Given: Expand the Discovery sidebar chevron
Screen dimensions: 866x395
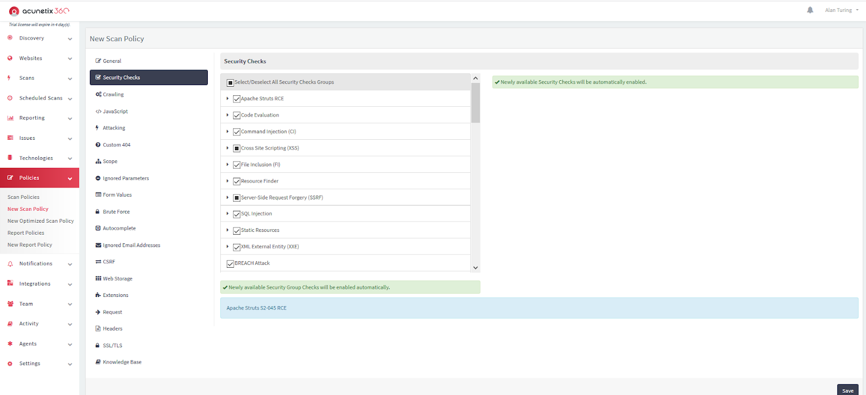Looking at the screenshot, I should tap(70, 39).
